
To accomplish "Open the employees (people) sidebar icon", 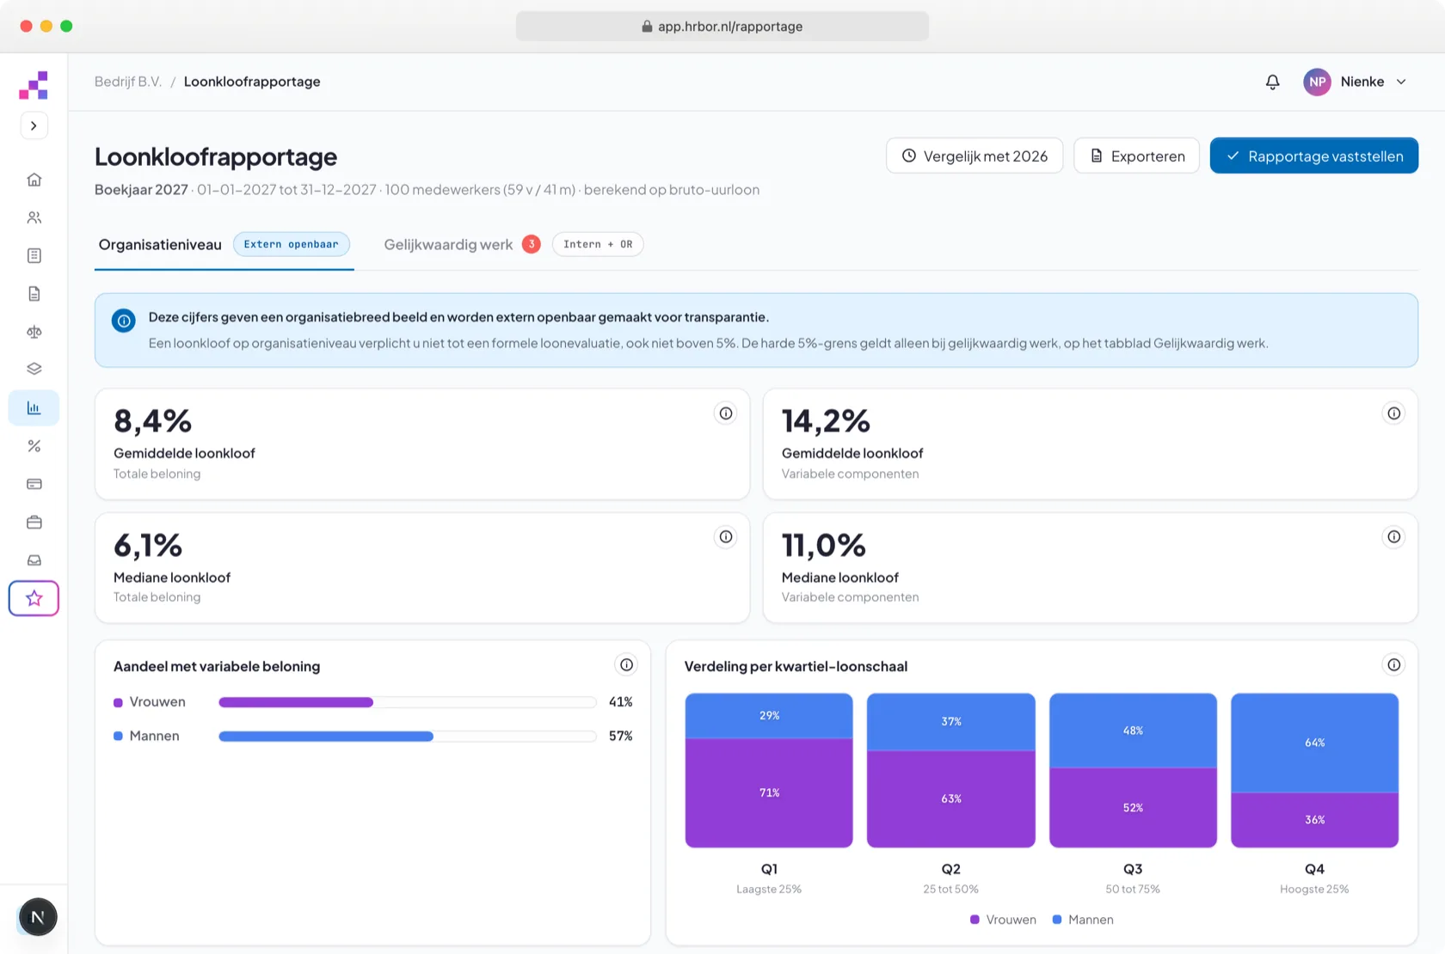I will point(34,217).
